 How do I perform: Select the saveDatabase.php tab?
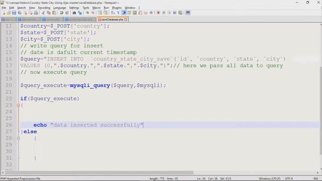pos(112,20)
